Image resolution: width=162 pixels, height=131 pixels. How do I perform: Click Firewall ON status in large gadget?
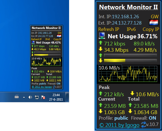(x=143, y=118)
